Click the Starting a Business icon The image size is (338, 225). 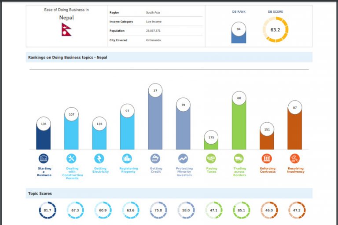44,159
